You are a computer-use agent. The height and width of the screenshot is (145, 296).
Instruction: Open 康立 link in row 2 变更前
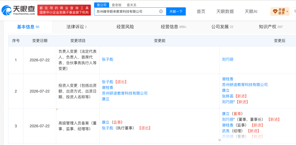click(x=106, y=99)
